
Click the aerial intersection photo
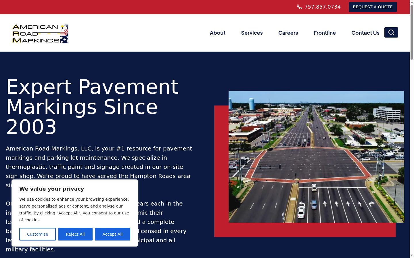tap(316, 157)
